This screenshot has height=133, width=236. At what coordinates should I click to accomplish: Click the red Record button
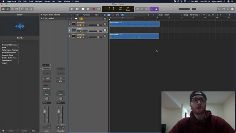[x=94, y=9]
